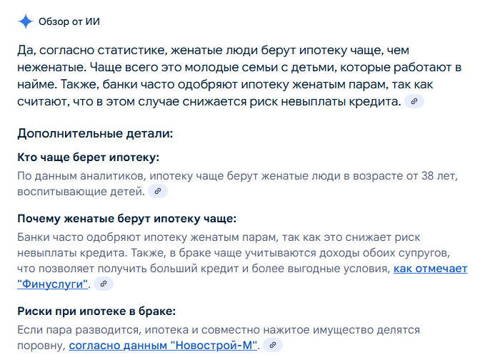The height and width of the screenshot is (362, 485).
Task: Open the 'согласно данным Новострой-М' link
Action: tap(163, 346)
